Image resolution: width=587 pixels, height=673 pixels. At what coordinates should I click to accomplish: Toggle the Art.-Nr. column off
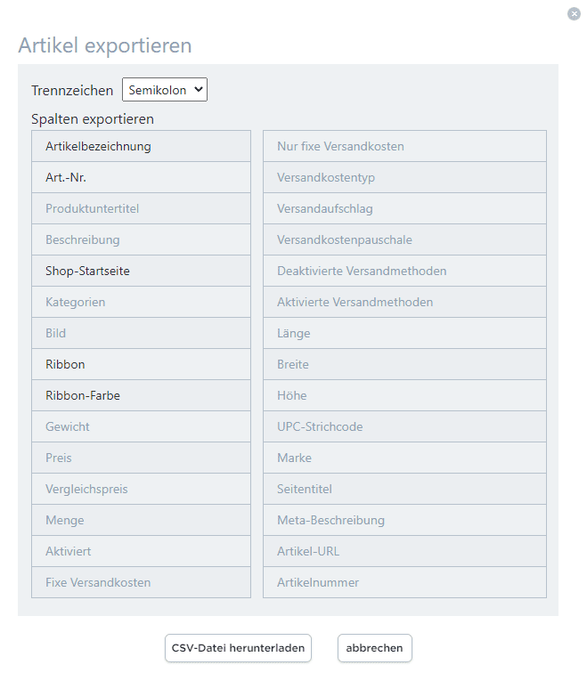coord(141,177)
